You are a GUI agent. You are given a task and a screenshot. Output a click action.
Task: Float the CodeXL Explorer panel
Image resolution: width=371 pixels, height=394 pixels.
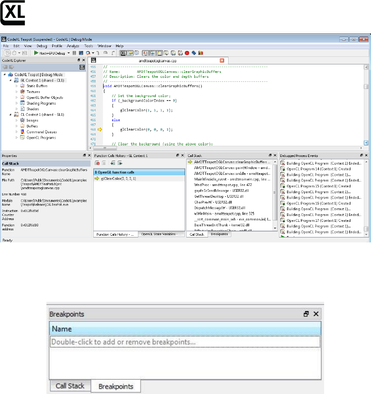tap(79, 60)
